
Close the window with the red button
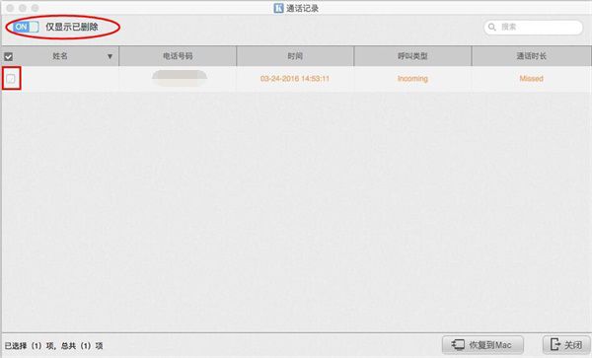point(10,8)
